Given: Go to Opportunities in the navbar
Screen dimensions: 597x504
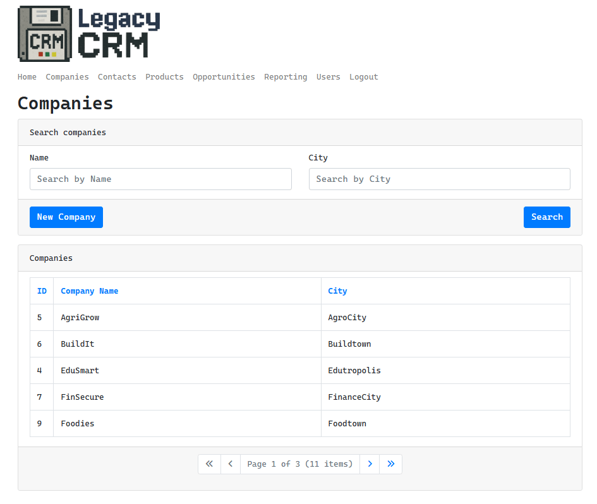Looking at the screenshot, I should click(x=224, y=77).
